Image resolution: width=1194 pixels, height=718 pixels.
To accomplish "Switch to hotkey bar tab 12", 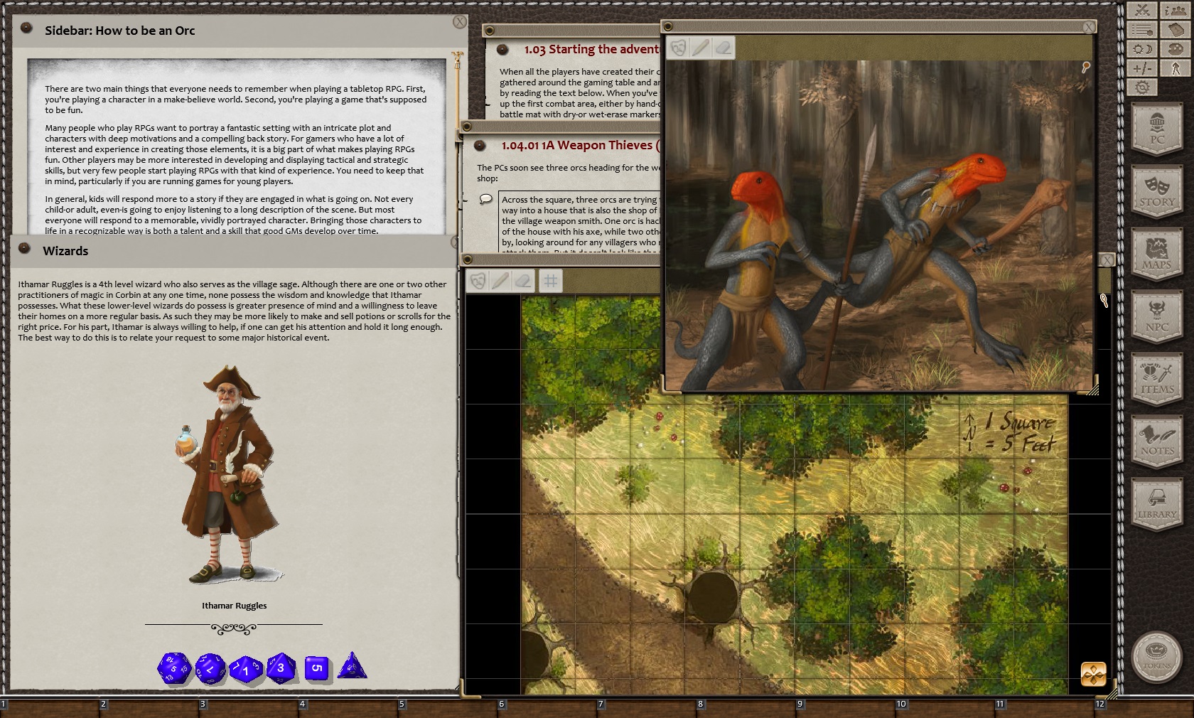I will point(1101,704).
